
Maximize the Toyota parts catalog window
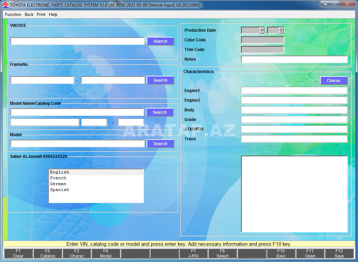pyautogui.click(x=335, y=4)
